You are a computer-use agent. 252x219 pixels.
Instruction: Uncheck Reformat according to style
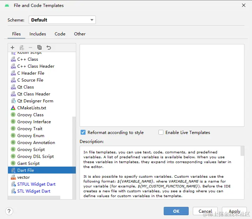(x=83, y=132)
